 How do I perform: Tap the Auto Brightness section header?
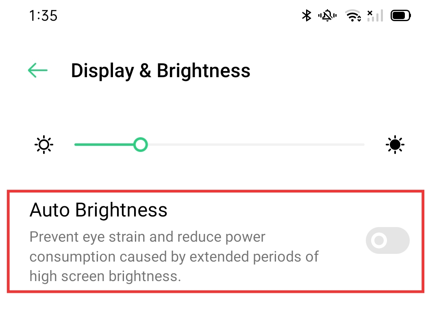[x=98, y=210]
